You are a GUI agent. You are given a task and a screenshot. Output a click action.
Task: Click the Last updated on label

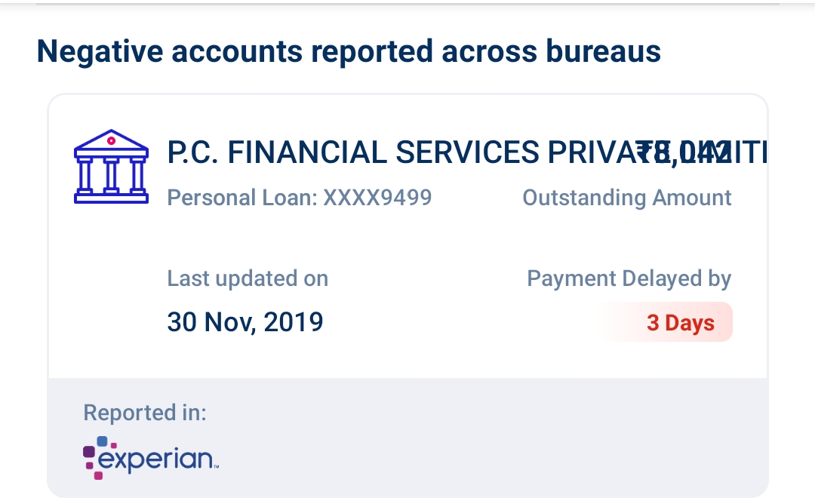248,278
